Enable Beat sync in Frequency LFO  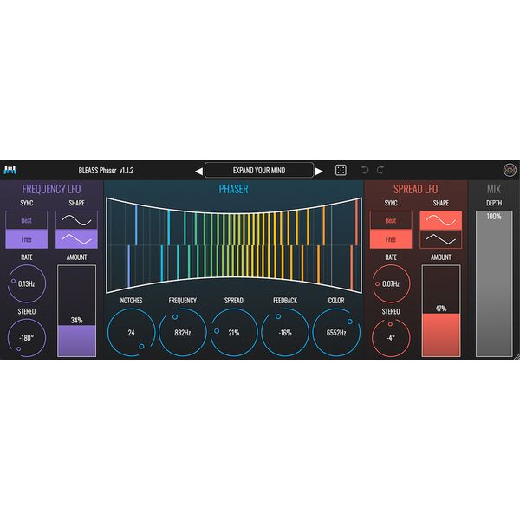[27, 220]
